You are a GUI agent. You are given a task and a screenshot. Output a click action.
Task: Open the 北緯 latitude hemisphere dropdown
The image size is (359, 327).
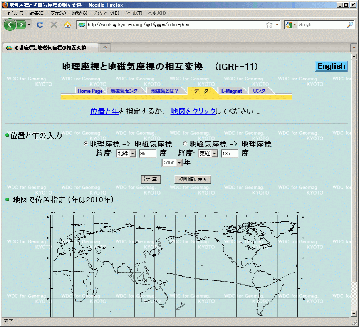point(126,153)
